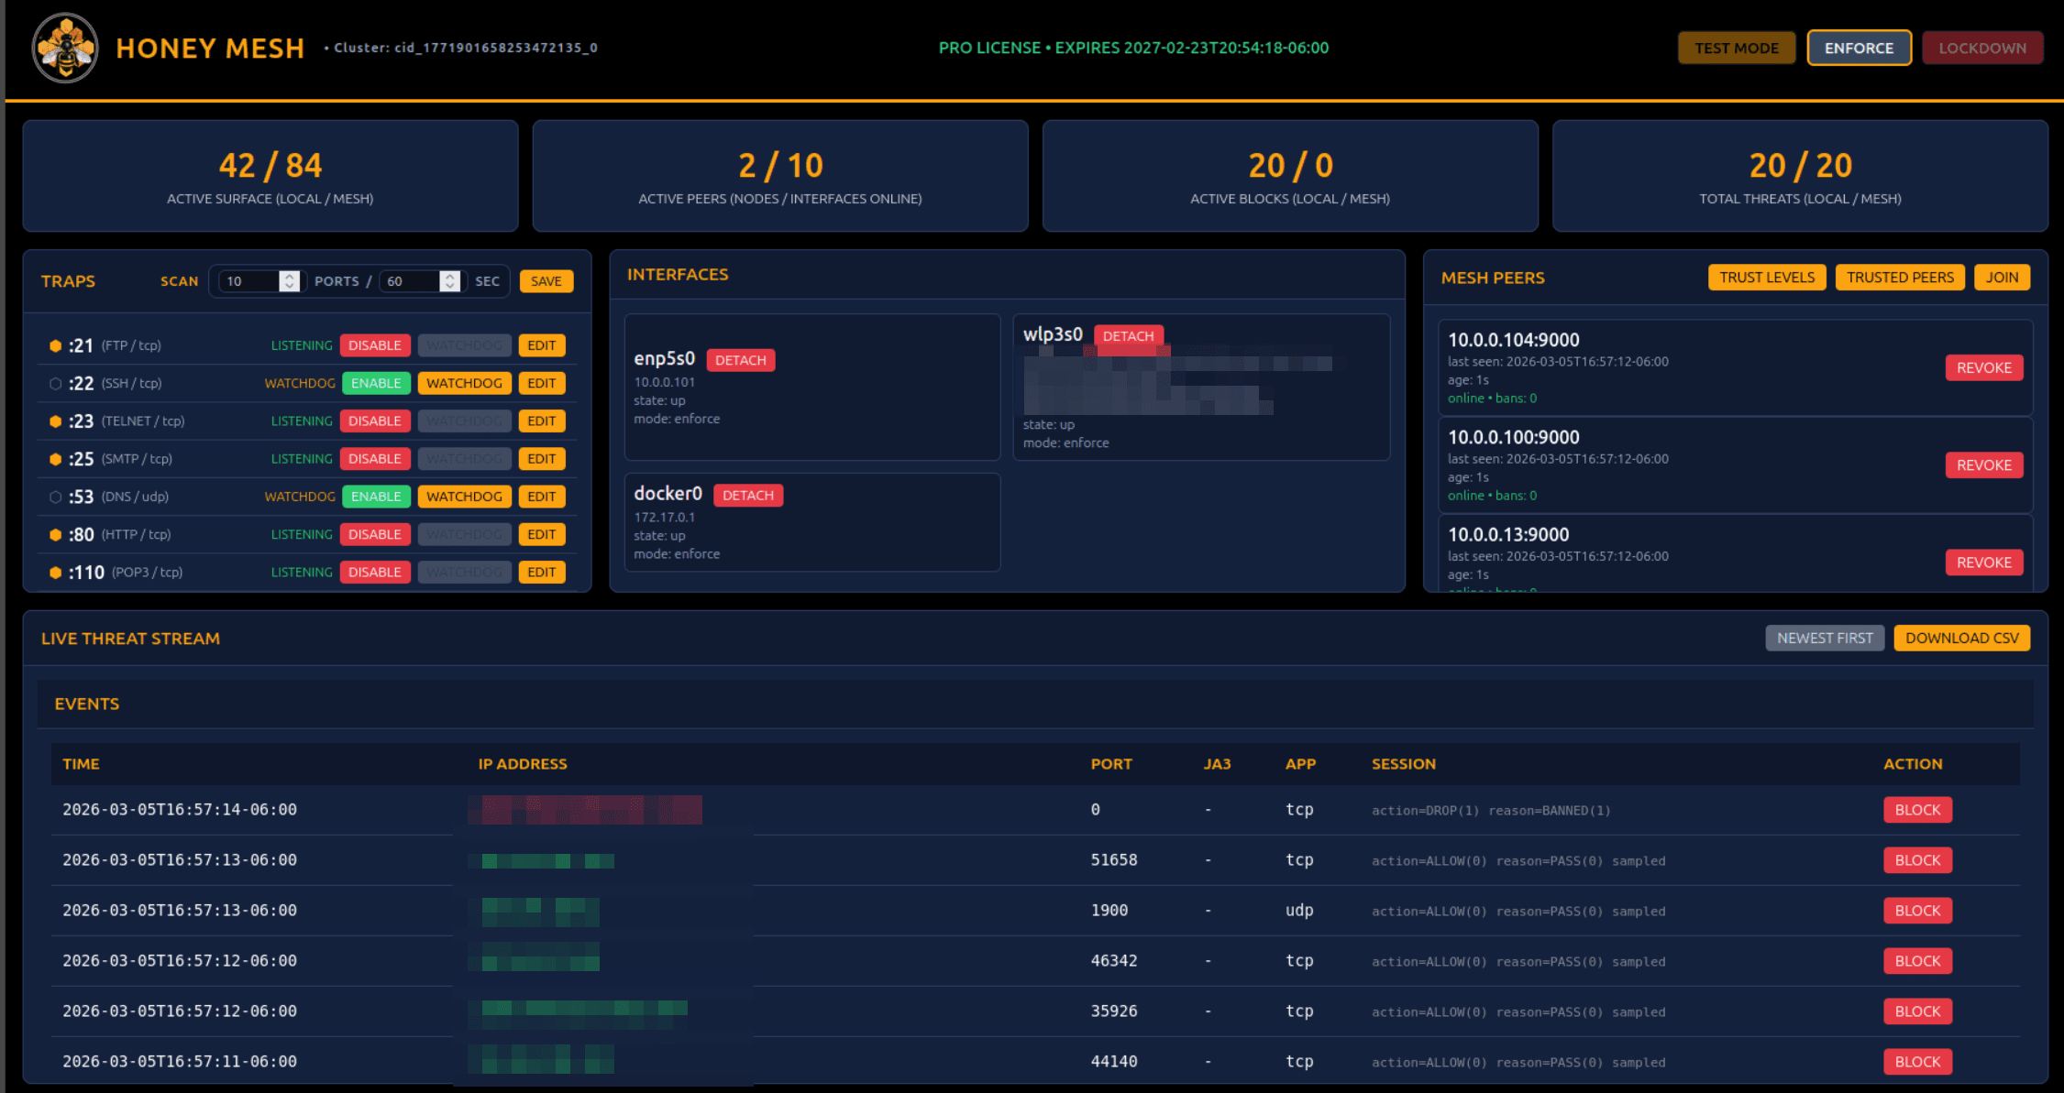The width and height of the screenshot is (2064, 1093).
Task: Switch the cluster to TEST MODE
Action: pyautogui.click(x=1736, y=48)
